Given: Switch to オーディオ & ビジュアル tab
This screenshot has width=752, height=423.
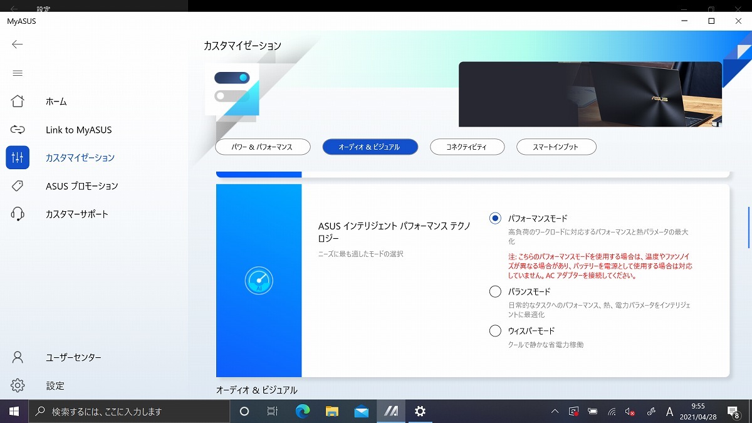Looking at the screenshot, I should 370,147.
